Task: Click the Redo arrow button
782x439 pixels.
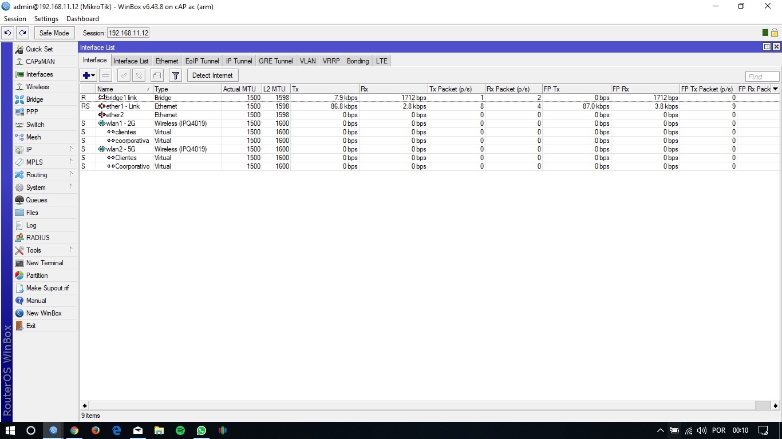Action: point(22,33)
